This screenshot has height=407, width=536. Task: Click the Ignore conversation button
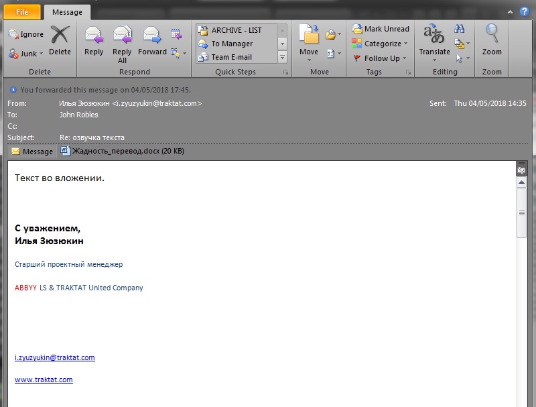click(25, 35)
